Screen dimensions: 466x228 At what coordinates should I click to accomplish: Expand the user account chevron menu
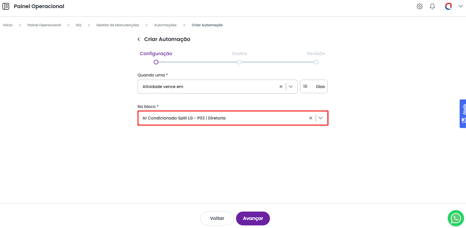[x=460, y=6]
